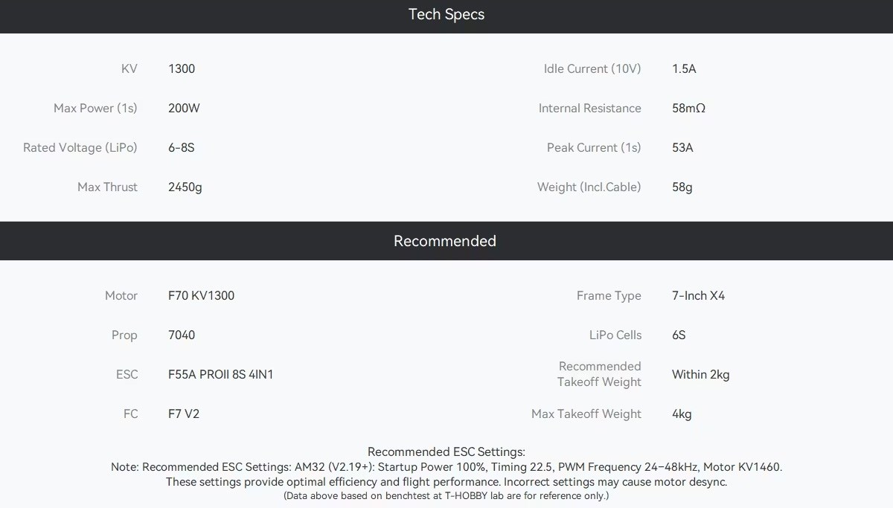Select the 6-8S rated voltage value
The width and height of the screenshot is (893, 508).
[182, 147]
